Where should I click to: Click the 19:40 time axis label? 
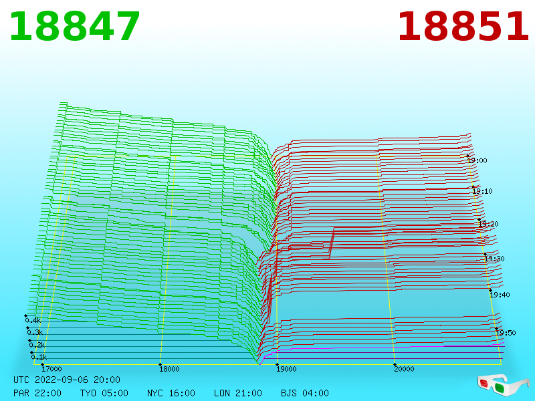(500, 295)
